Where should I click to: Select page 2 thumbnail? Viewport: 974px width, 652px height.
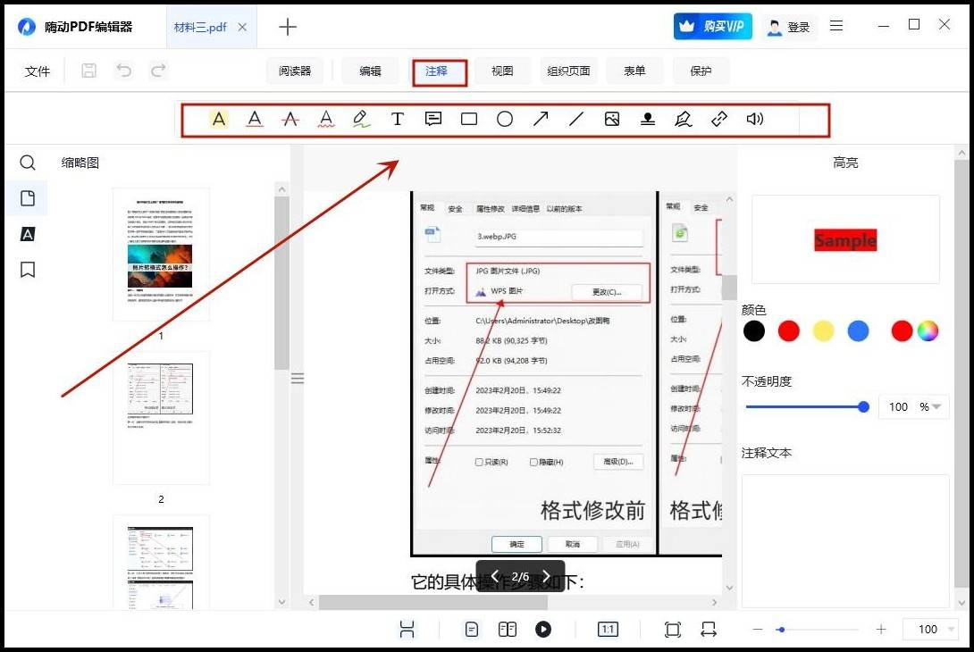pyautogui.click(x=161, y=418)
